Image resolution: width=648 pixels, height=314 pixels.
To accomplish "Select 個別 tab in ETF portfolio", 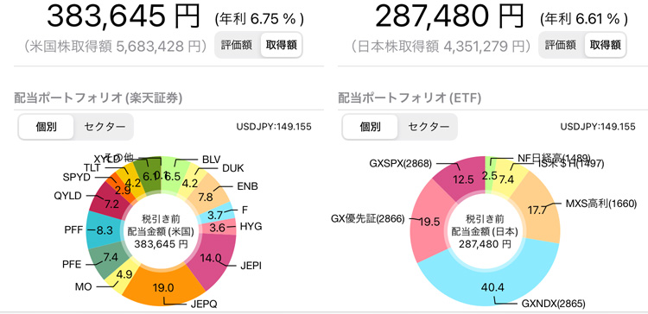I will [371, 127].
